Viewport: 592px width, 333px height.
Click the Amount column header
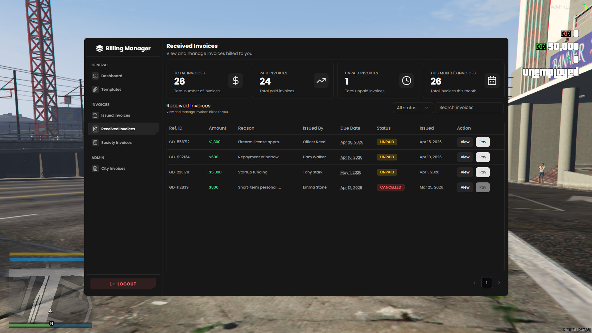tap(217, 128)
